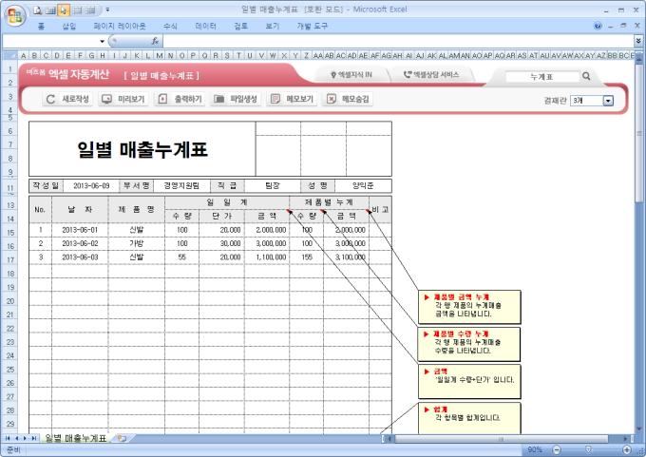Open the 수식 ribbon tab
The image size is (646, 457).
click(170, 26)
